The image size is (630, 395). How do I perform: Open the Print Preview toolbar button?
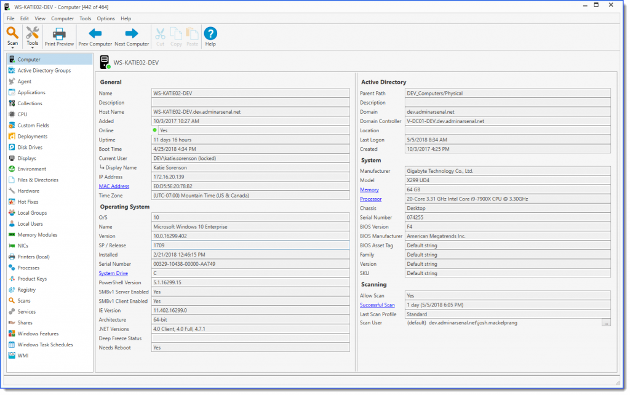pos(59,36)
